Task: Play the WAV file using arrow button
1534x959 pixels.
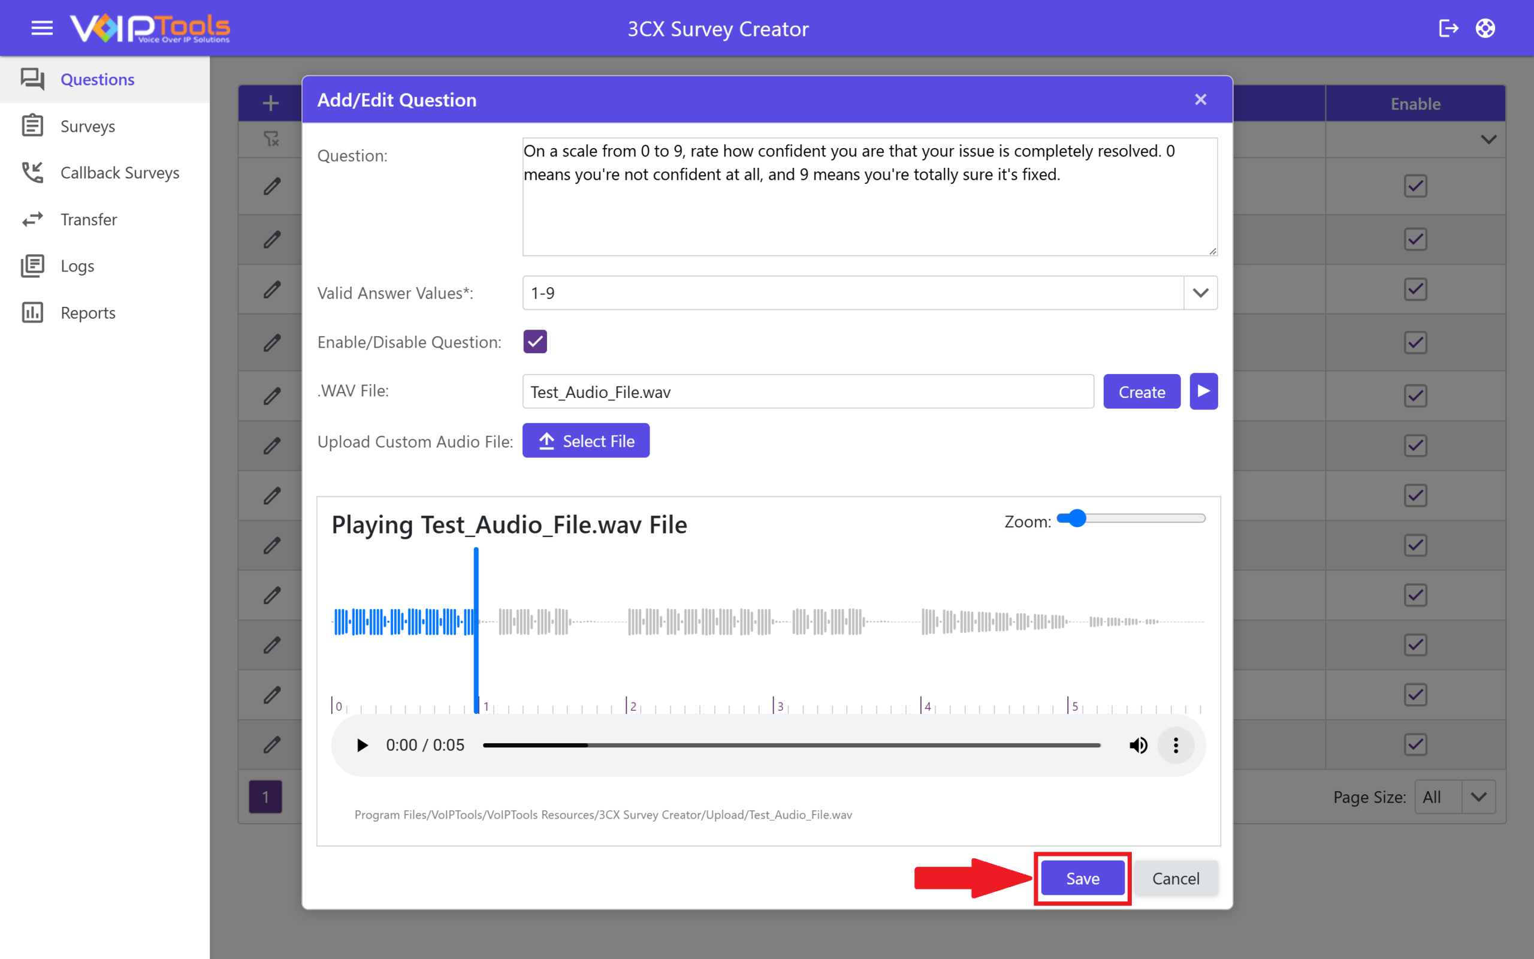Action: click(x=1203, y=391)
